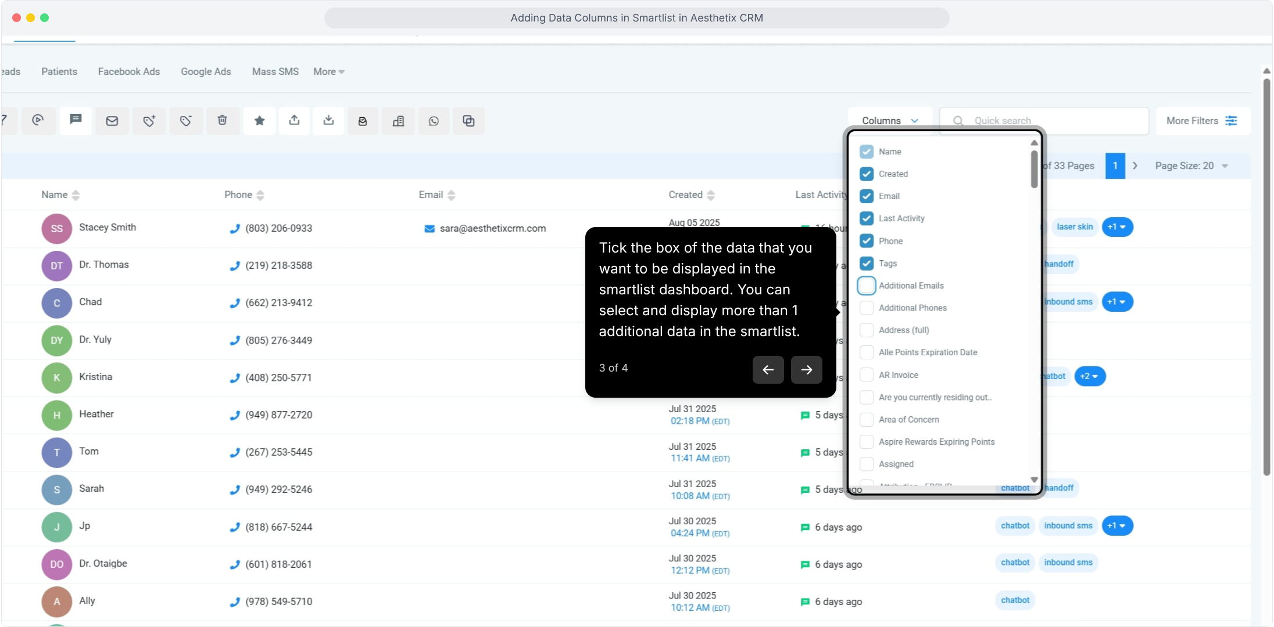Viewport: 1274px width, 627px height.
Task: Click the chatbot tag in Ally's row
Action: (1015, 600)
